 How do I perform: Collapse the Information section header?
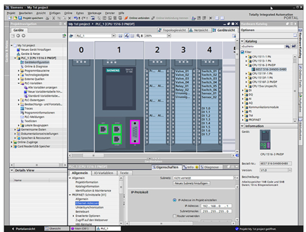[x=242, y=126]
